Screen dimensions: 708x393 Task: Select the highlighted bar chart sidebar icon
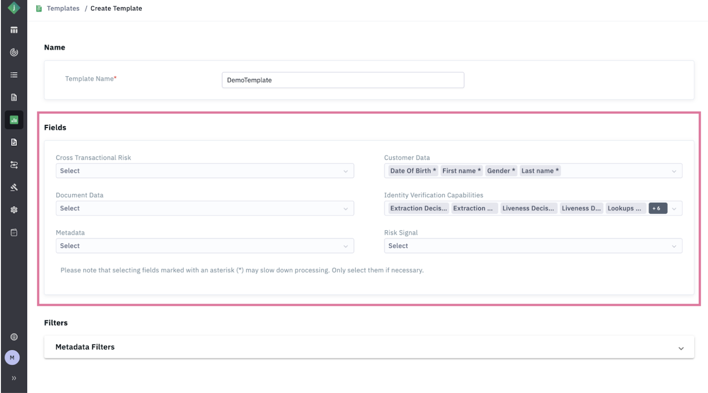14,120
